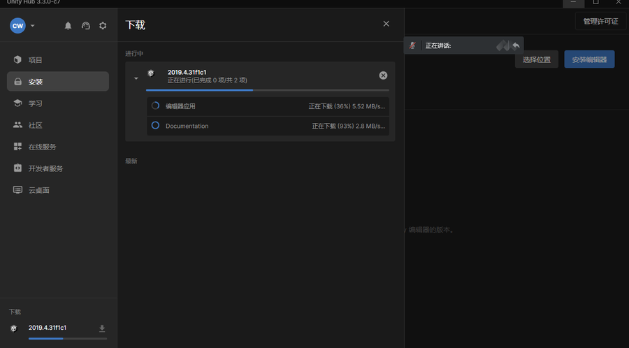629x348 pixels.
Task: Open 社区 in the sidebar
Action: tap(58, 125)
